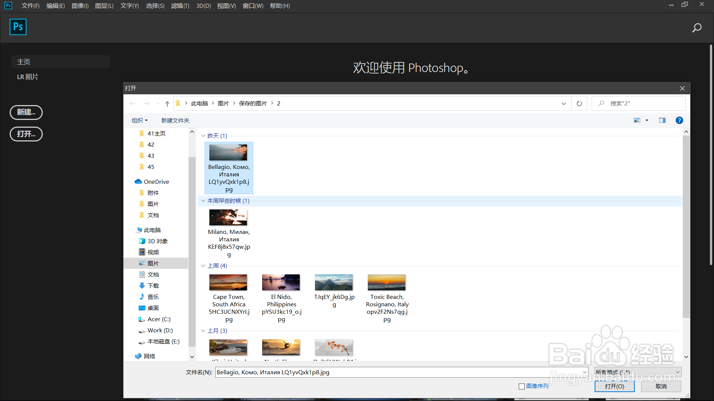Select 此电脑 in the navigation tree

click(x=152, y=230)
